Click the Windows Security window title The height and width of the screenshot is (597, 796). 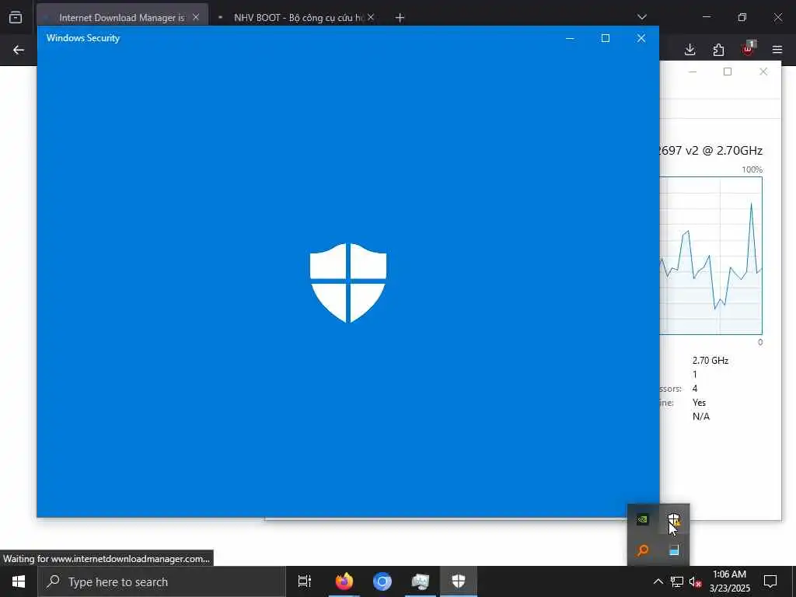point(83,38)
